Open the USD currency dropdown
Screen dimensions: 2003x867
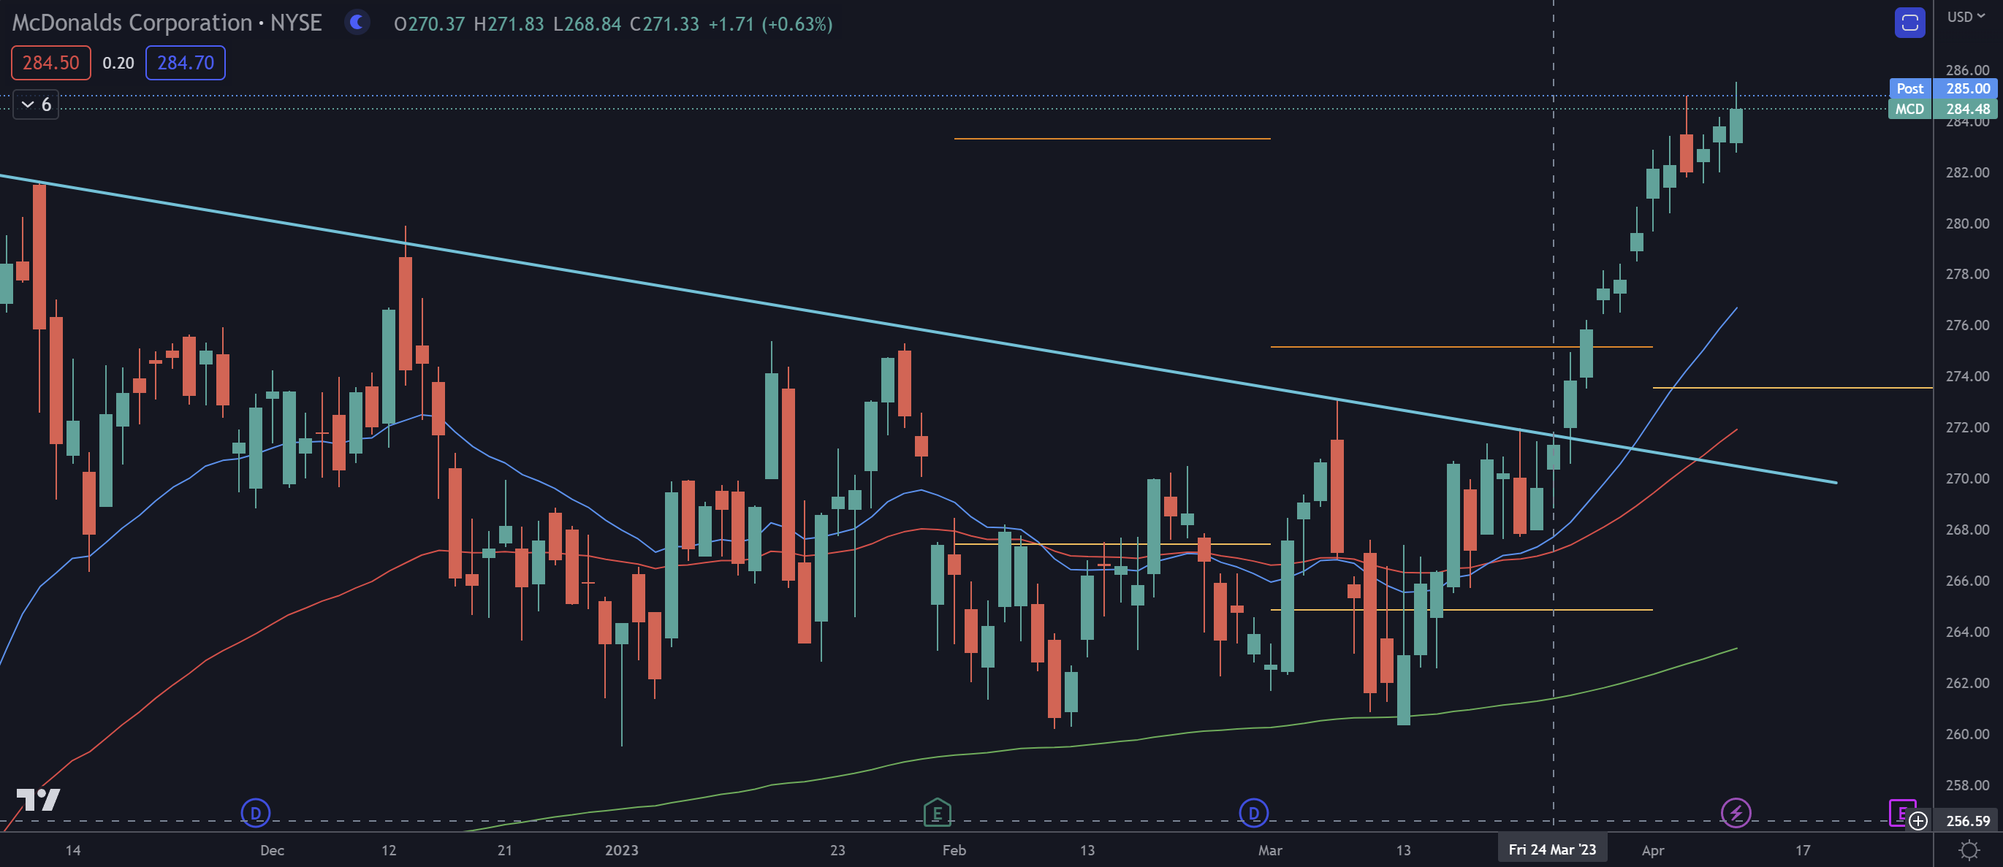pyautogui.click(x=1966, y=16)
